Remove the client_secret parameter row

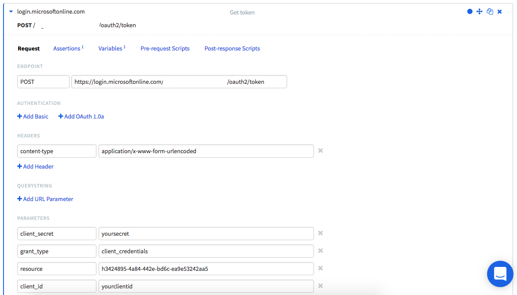coord(321,233)
